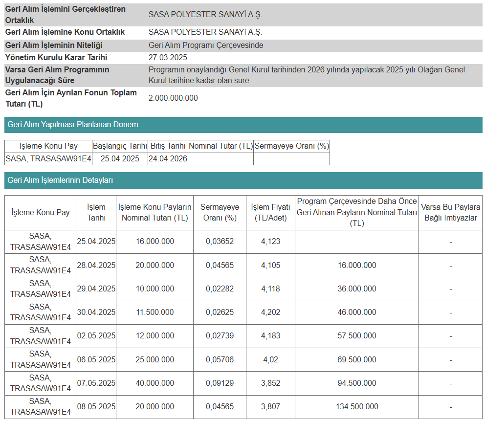Click the Bitiş Tarihi date 24.04.2026
This screenshot has height=422, width=485.
[x=168, y=159]
